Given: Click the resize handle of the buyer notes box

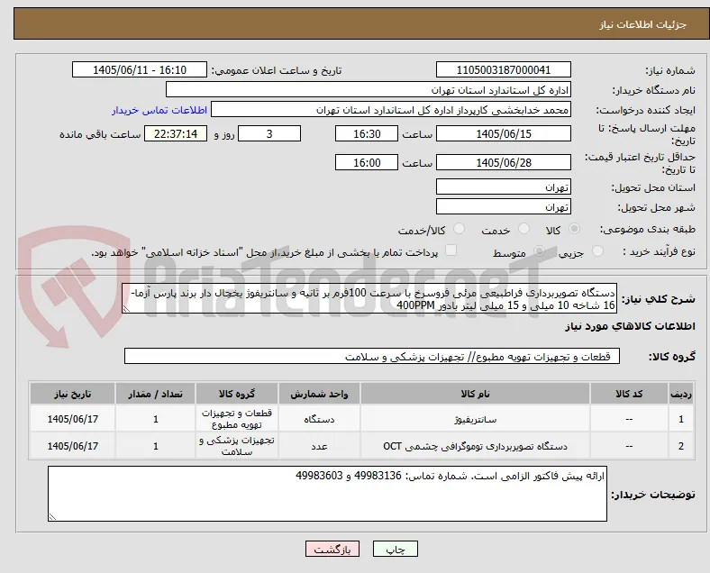Looking at the screenshot, I should click(x=52, y=516).
